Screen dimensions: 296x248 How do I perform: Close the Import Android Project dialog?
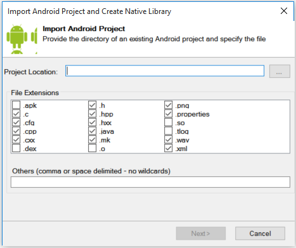[x=284, y=11]
